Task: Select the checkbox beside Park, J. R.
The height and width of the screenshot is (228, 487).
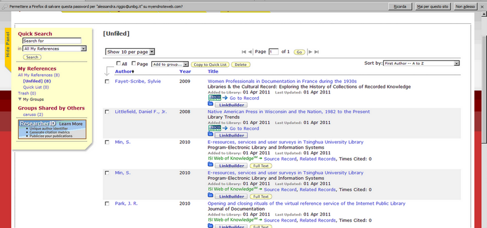Action: 107,204
